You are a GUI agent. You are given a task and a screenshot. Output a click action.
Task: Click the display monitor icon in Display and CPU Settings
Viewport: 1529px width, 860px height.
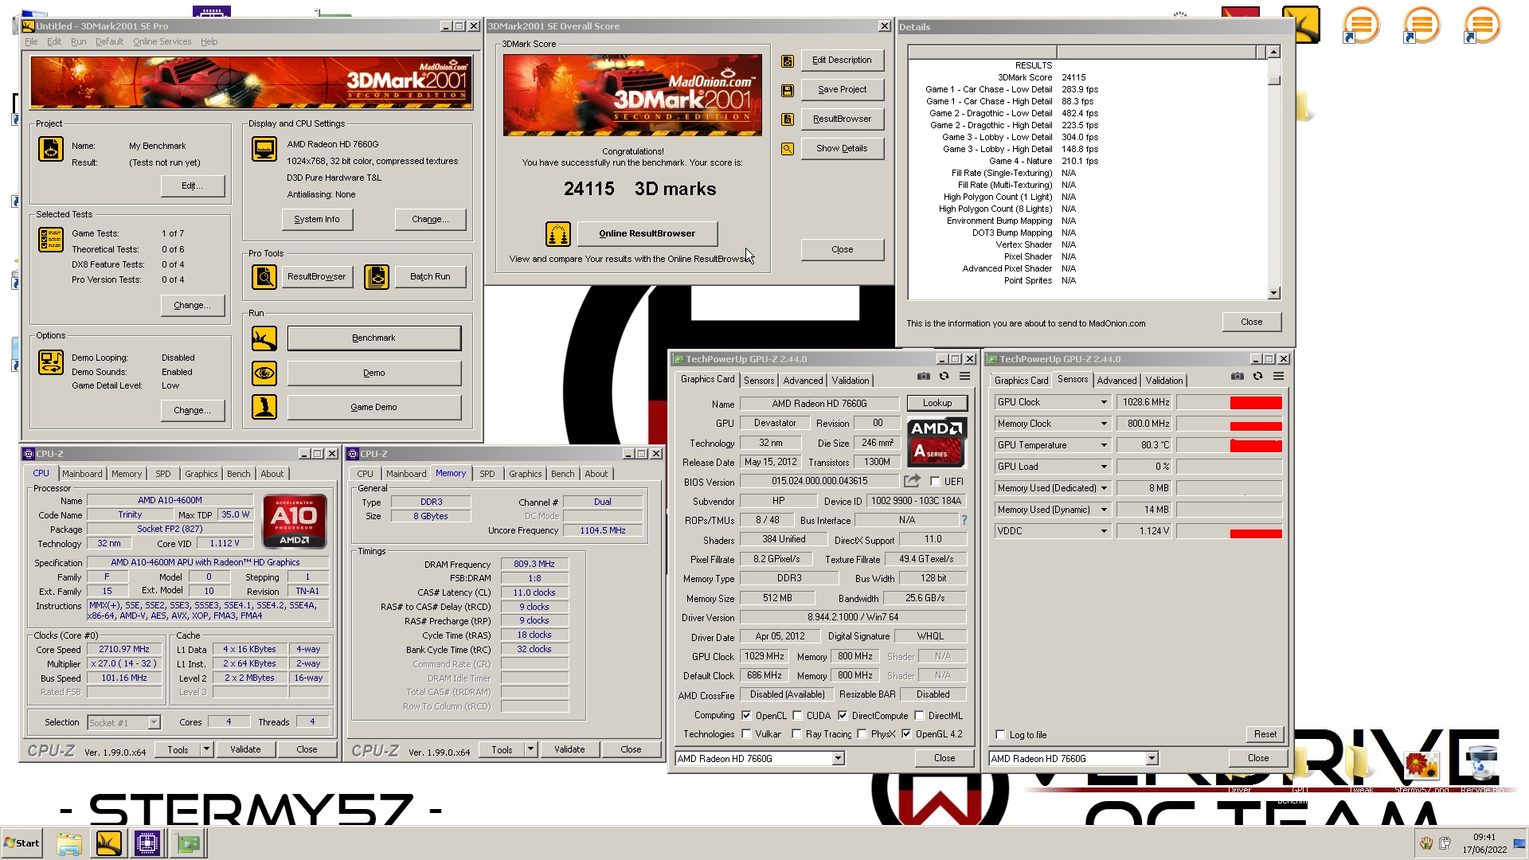(x=264, y=149)
